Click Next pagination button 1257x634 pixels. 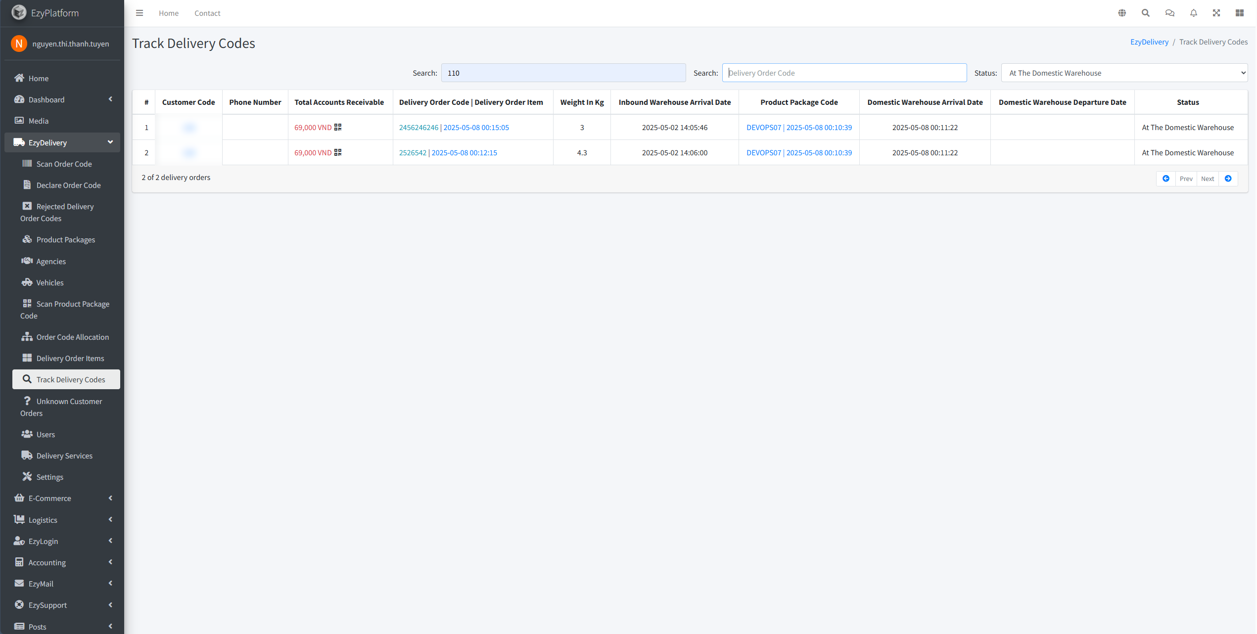(x=1208, y=179)
